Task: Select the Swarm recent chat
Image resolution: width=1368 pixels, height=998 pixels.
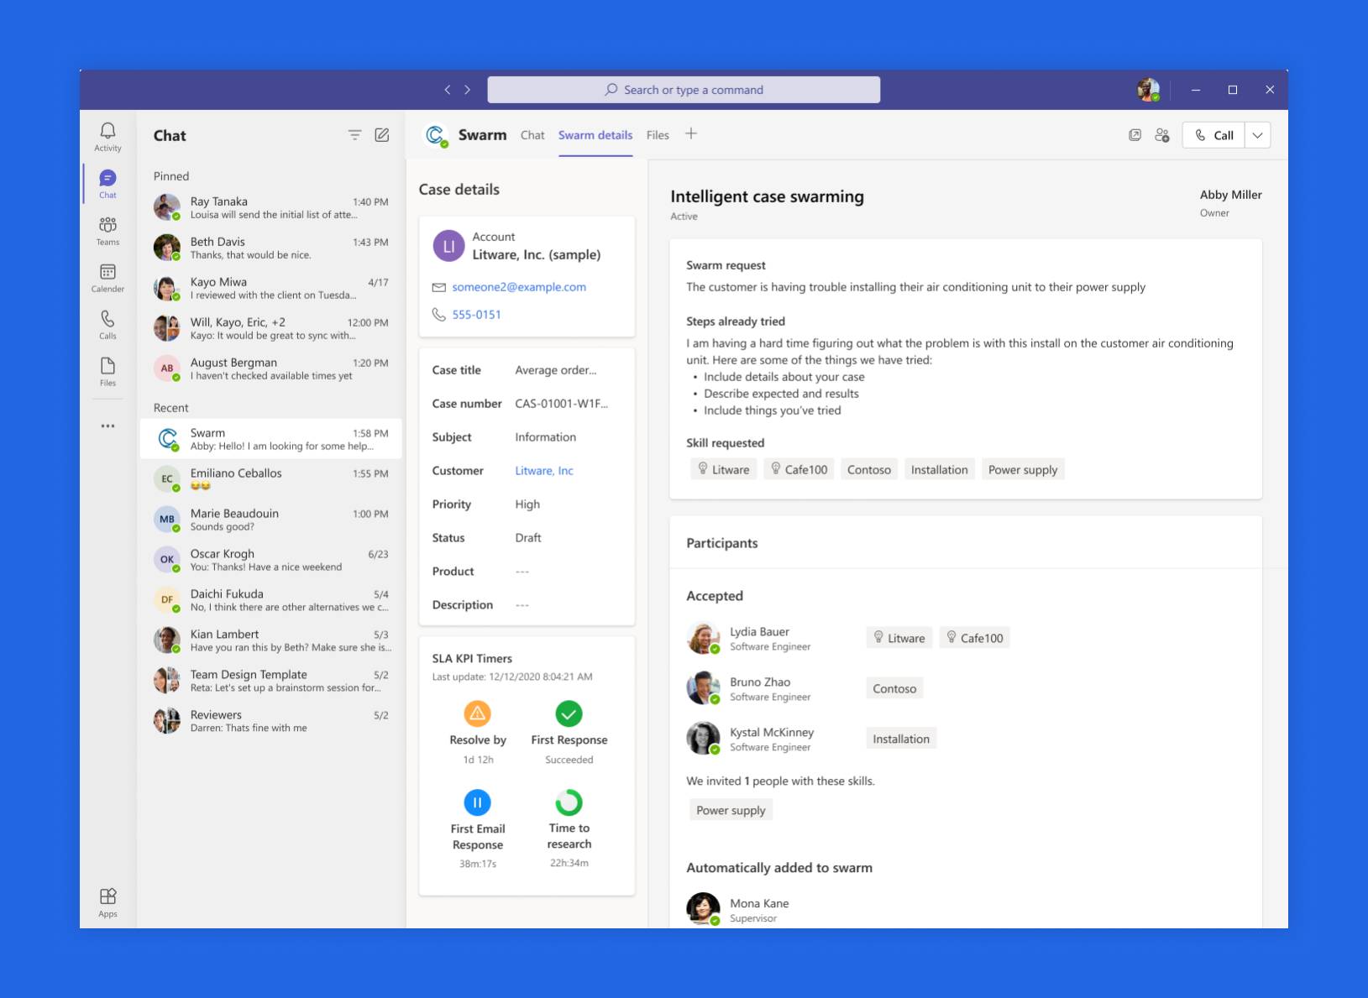Action: 270,439
